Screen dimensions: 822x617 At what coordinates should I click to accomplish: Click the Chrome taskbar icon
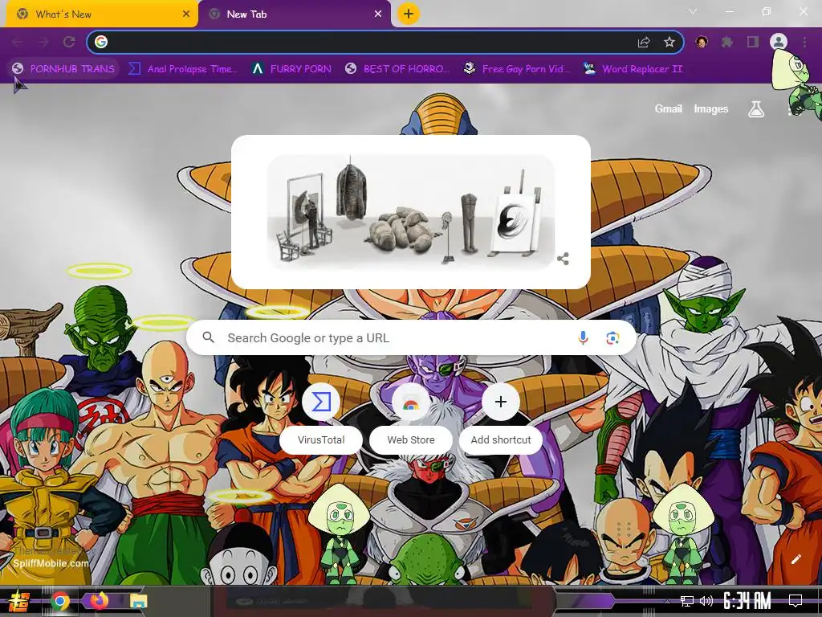pyautogui.click(x=60, y=601)
